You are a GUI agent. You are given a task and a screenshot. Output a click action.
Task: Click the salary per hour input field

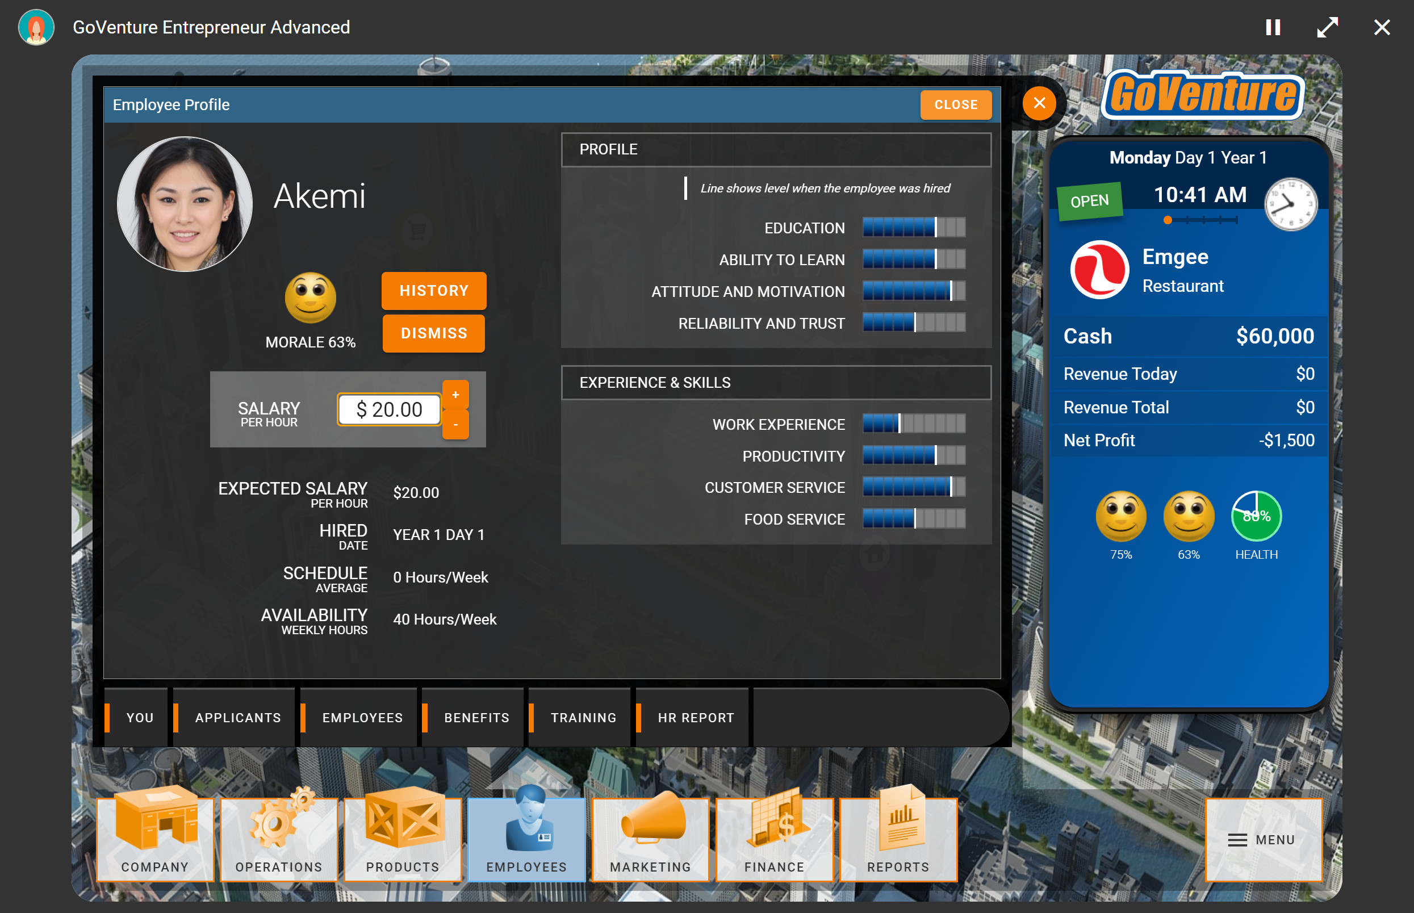click(x=388, y=409)
